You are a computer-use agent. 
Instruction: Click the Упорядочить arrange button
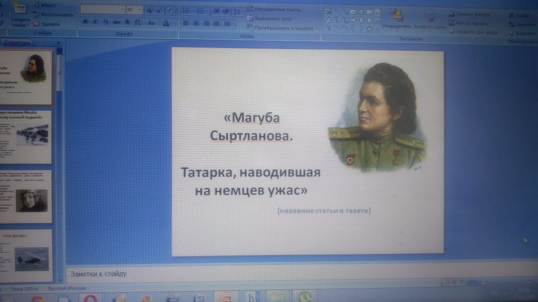(397, 19)
